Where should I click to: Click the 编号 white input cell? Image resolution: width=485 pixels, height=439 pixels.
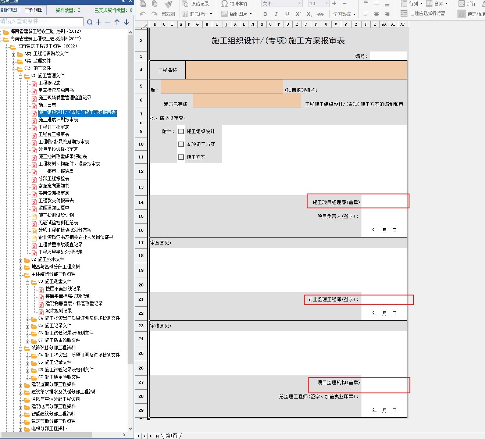coord(388,56)
